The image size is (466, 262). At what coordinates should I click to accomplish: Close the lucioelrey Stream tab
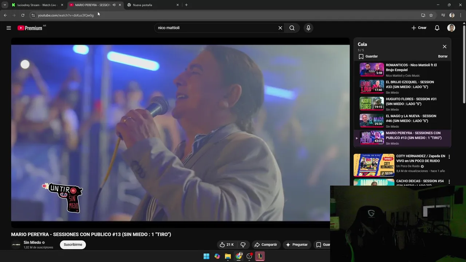coord(62,5)
